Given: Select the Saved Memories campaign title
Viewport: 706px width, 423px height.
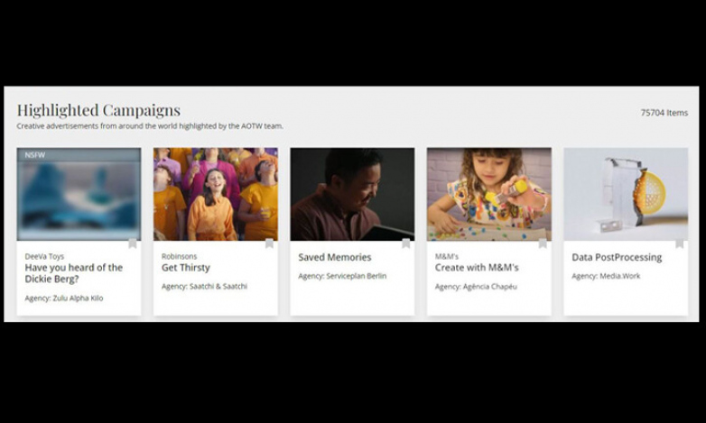Looking at the screenshot, I should 334,257.
